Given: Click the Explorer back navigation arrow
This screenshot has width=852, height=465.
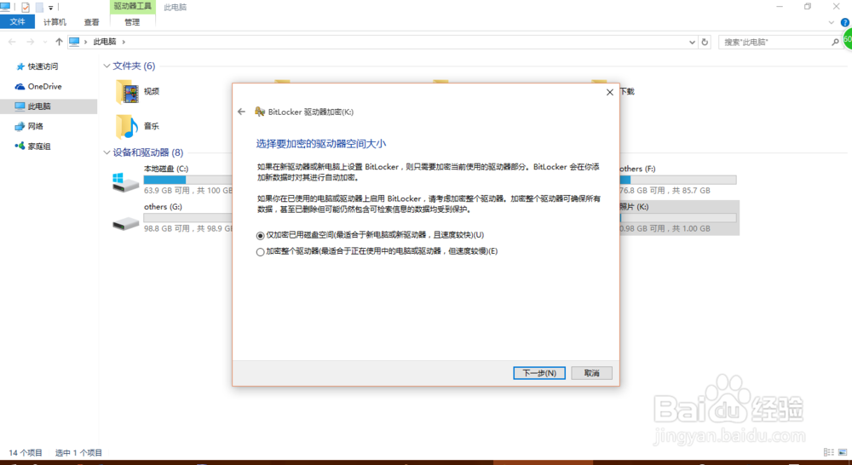Looking at the screenshot, I should (12, 42).
